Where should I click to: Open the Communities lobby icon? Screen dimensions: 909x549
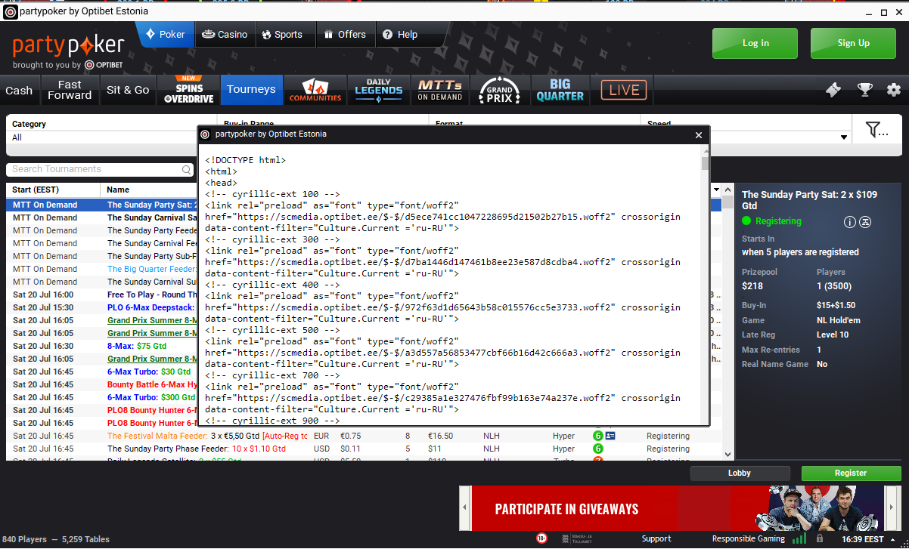coord(315,90)
